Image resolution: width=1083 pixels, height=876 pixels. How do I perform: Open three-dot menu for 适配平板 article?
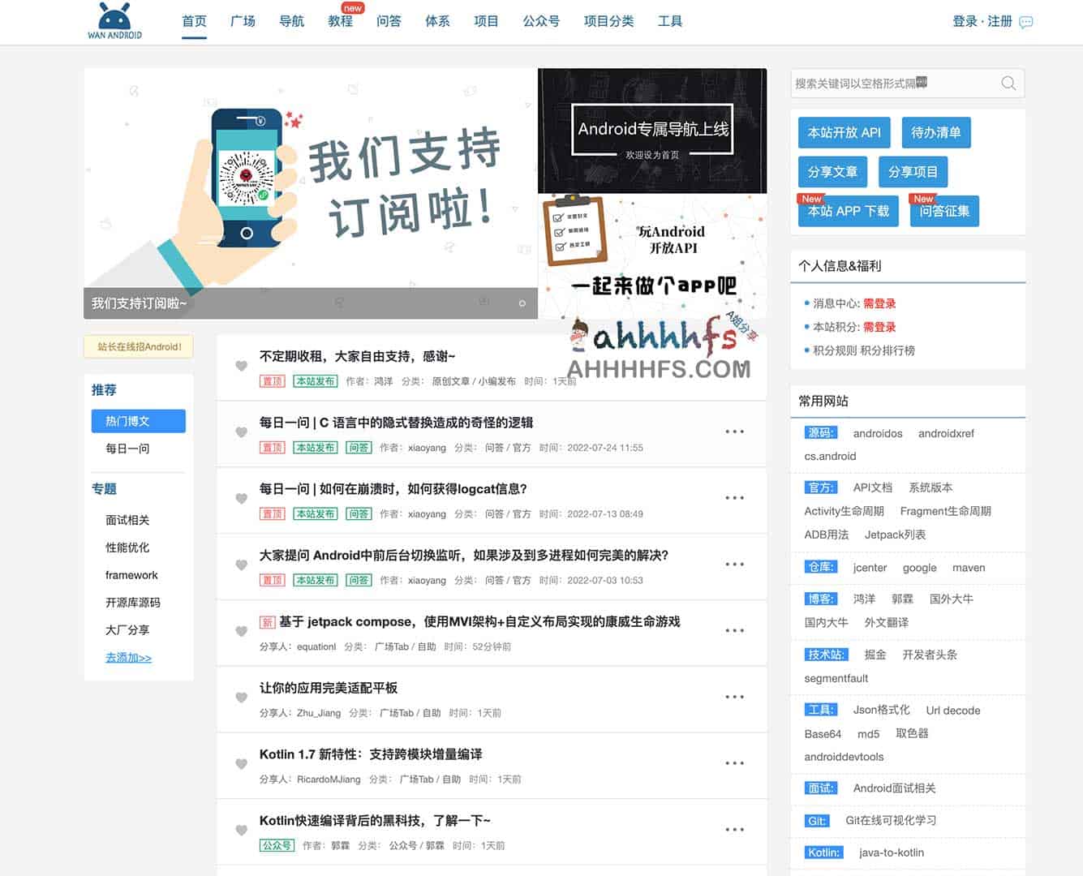click(x=734, y=697)
